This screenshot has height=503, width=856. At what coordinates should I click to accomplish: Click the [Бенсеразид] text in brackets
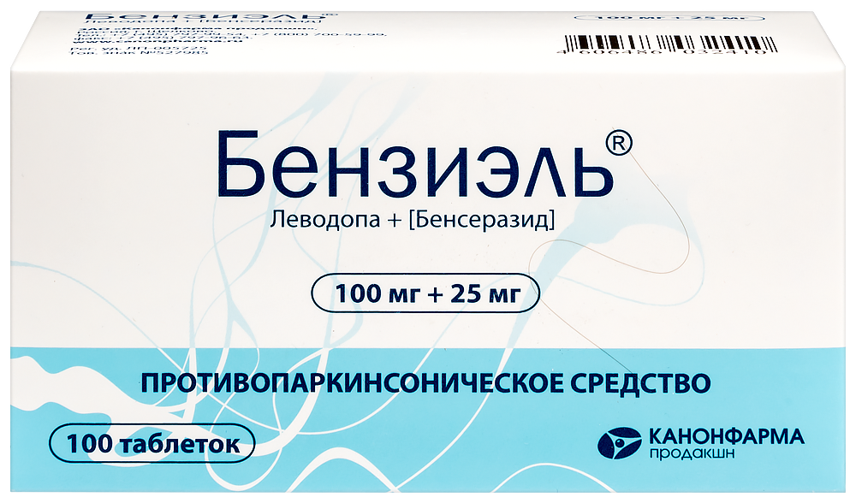(481, 221)
